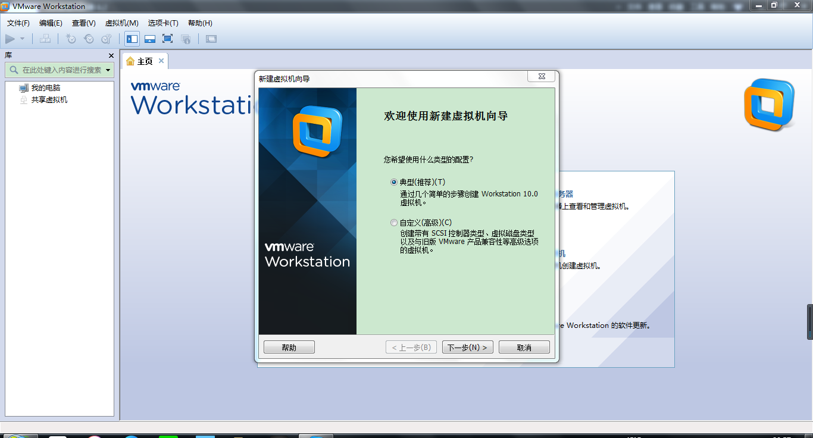Open the 虚拟机(M) menu
Viewport: 813px width, 438px height.
tap(122, 23)
